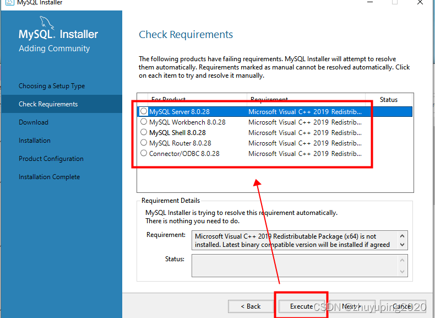Open the Product Configuration sidebar step
Image resolution: width=435 pixels, height=318 pixels.
click(x=51, y=159)
